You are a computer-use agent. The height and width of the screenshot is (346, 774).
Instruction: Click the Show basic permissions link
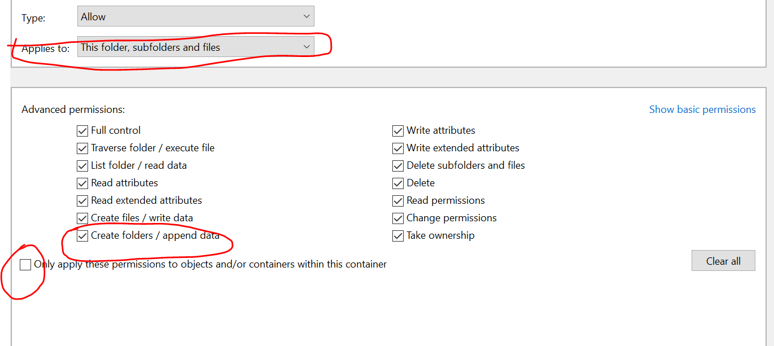[x=702, y=110]
